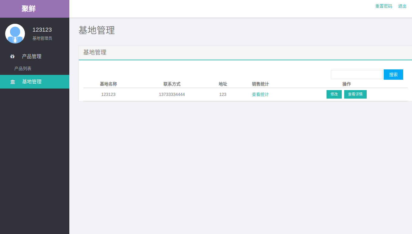Focus the search text box
This screenshot has height=234, width=412.
(x=356, y=75)
